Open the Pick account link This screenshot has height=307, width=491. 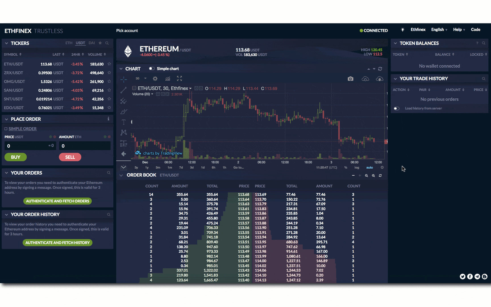[127, 31]
